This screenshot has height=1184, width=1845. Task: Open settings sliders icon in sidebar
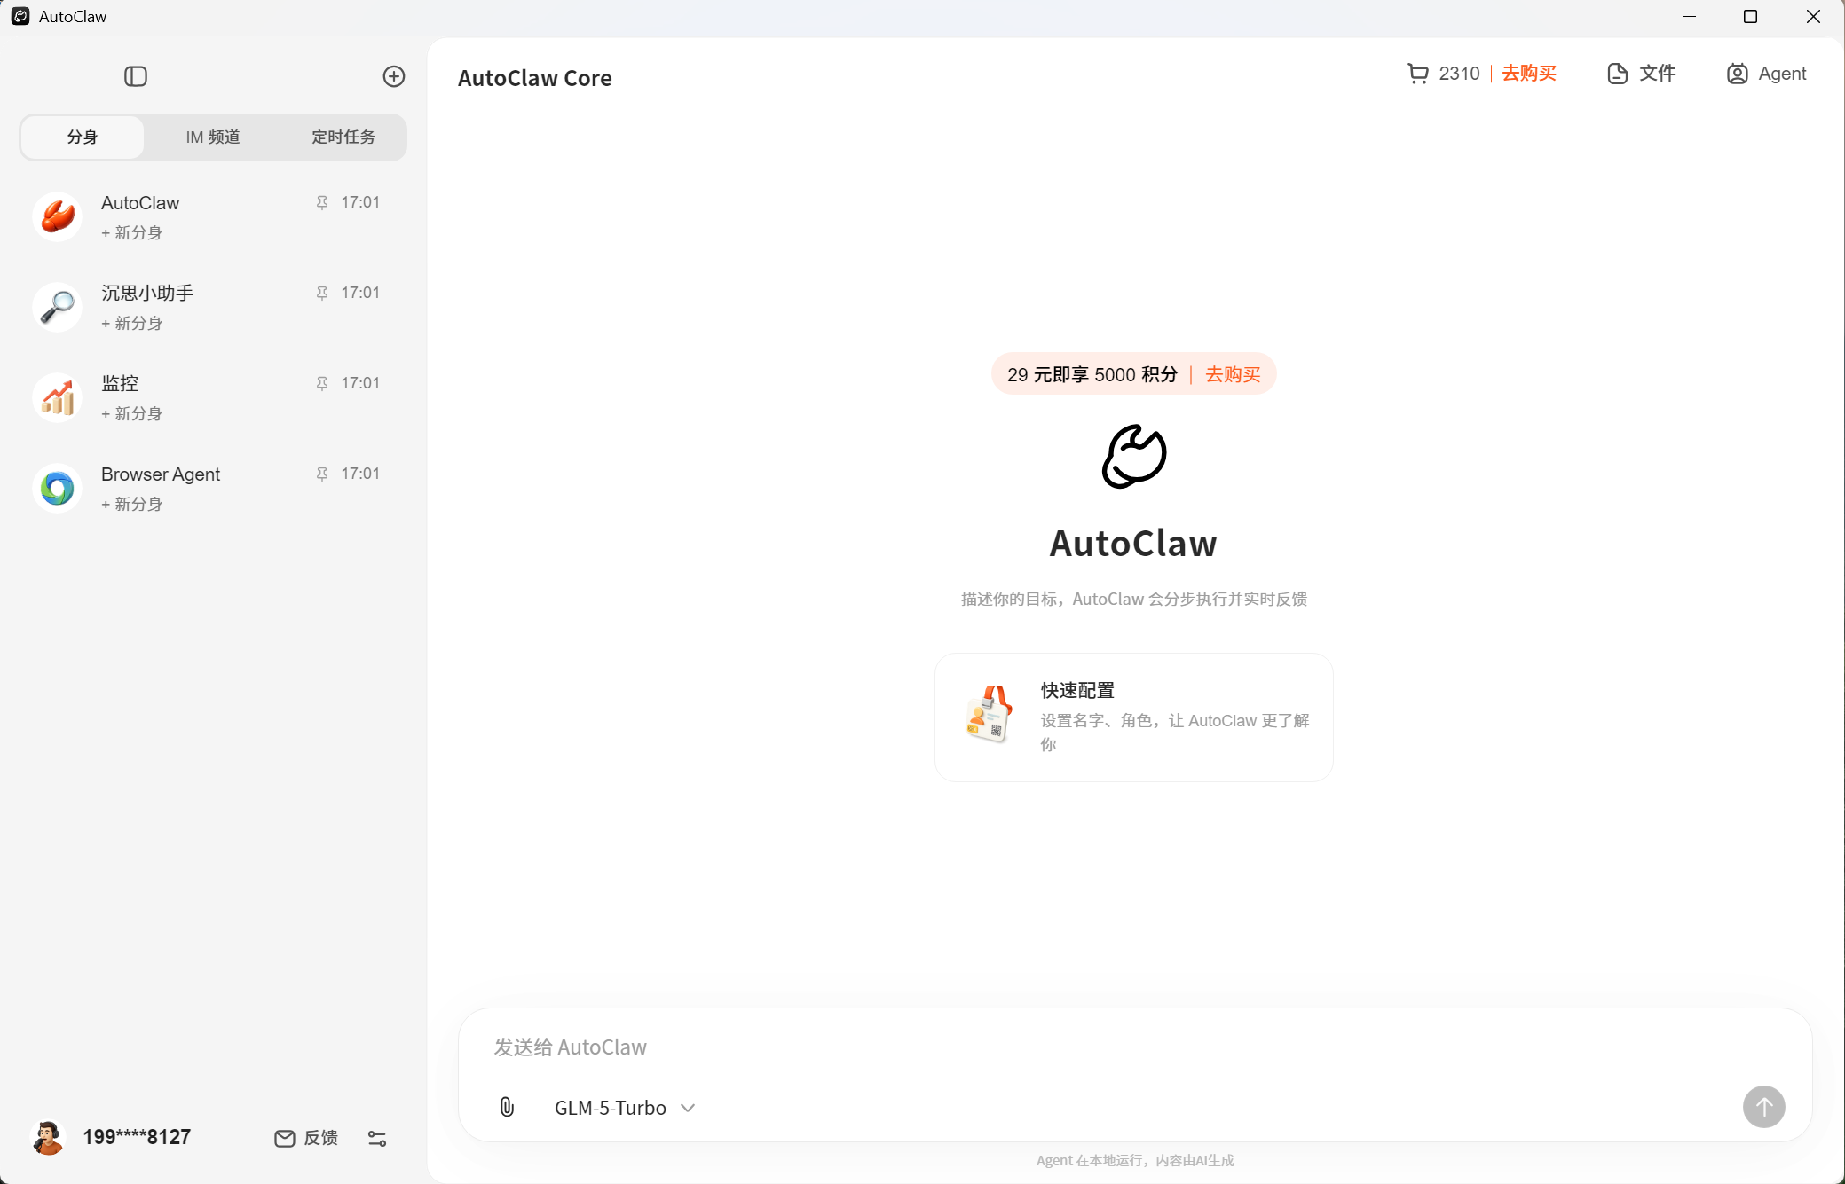tap(377, 1139)
